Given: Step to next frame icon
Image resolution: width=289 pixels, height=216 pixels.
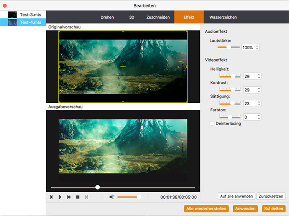Looking at the screenshot, I should 86,197.
